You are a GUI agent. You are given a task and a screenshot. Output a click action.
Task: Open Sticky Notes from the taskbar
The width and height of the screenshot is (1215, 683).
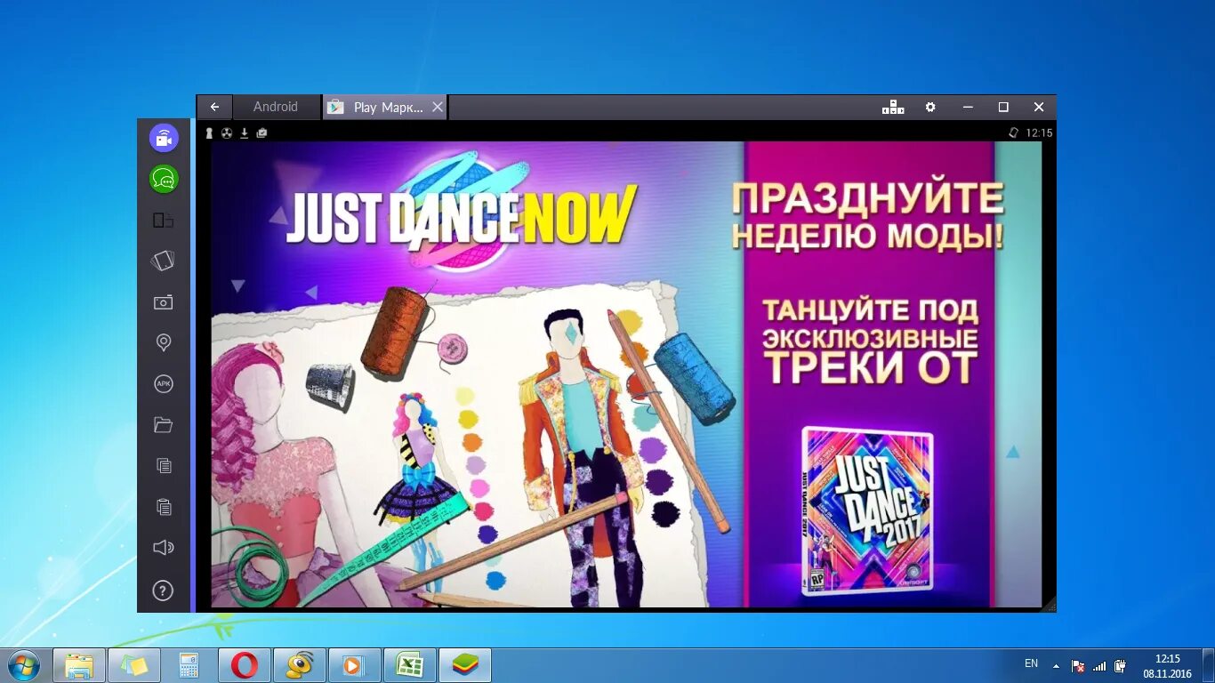click(134, 665)
